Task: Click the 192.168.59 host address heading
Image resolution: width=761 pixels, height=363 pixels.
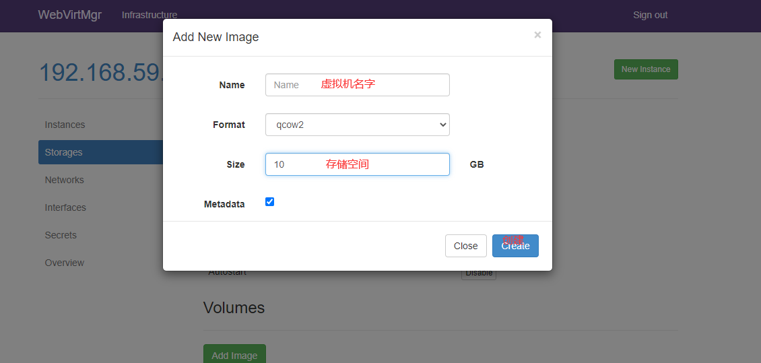Action: (x=101, y=72)
